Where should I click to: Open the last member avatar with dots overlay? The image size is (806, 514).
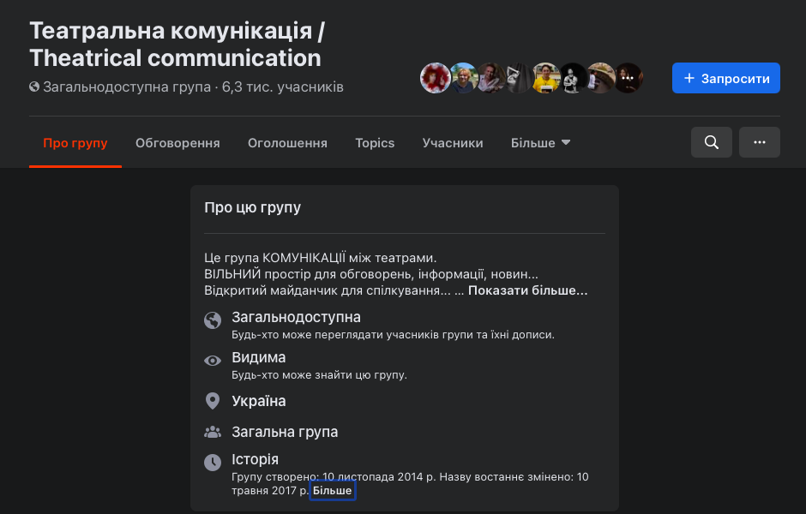pyautogui.click(x=629, y=78)
